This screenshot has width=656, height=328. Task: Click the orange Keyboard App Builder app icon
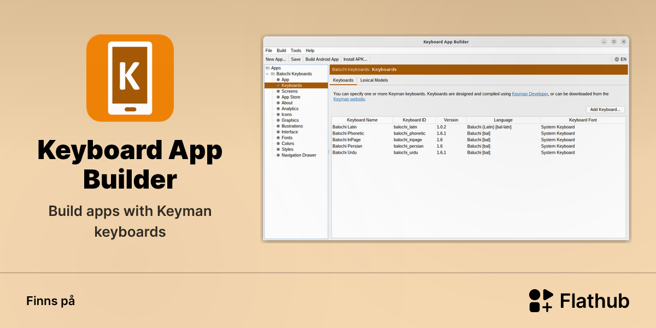click(130, 78)
